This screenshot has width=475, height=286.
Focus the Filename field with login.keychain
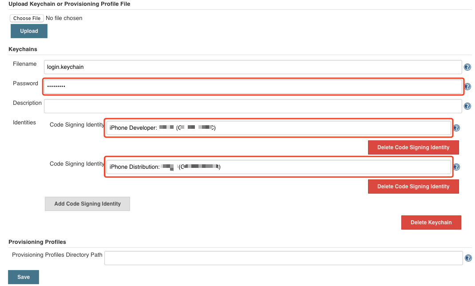click(x=253, y=67)
